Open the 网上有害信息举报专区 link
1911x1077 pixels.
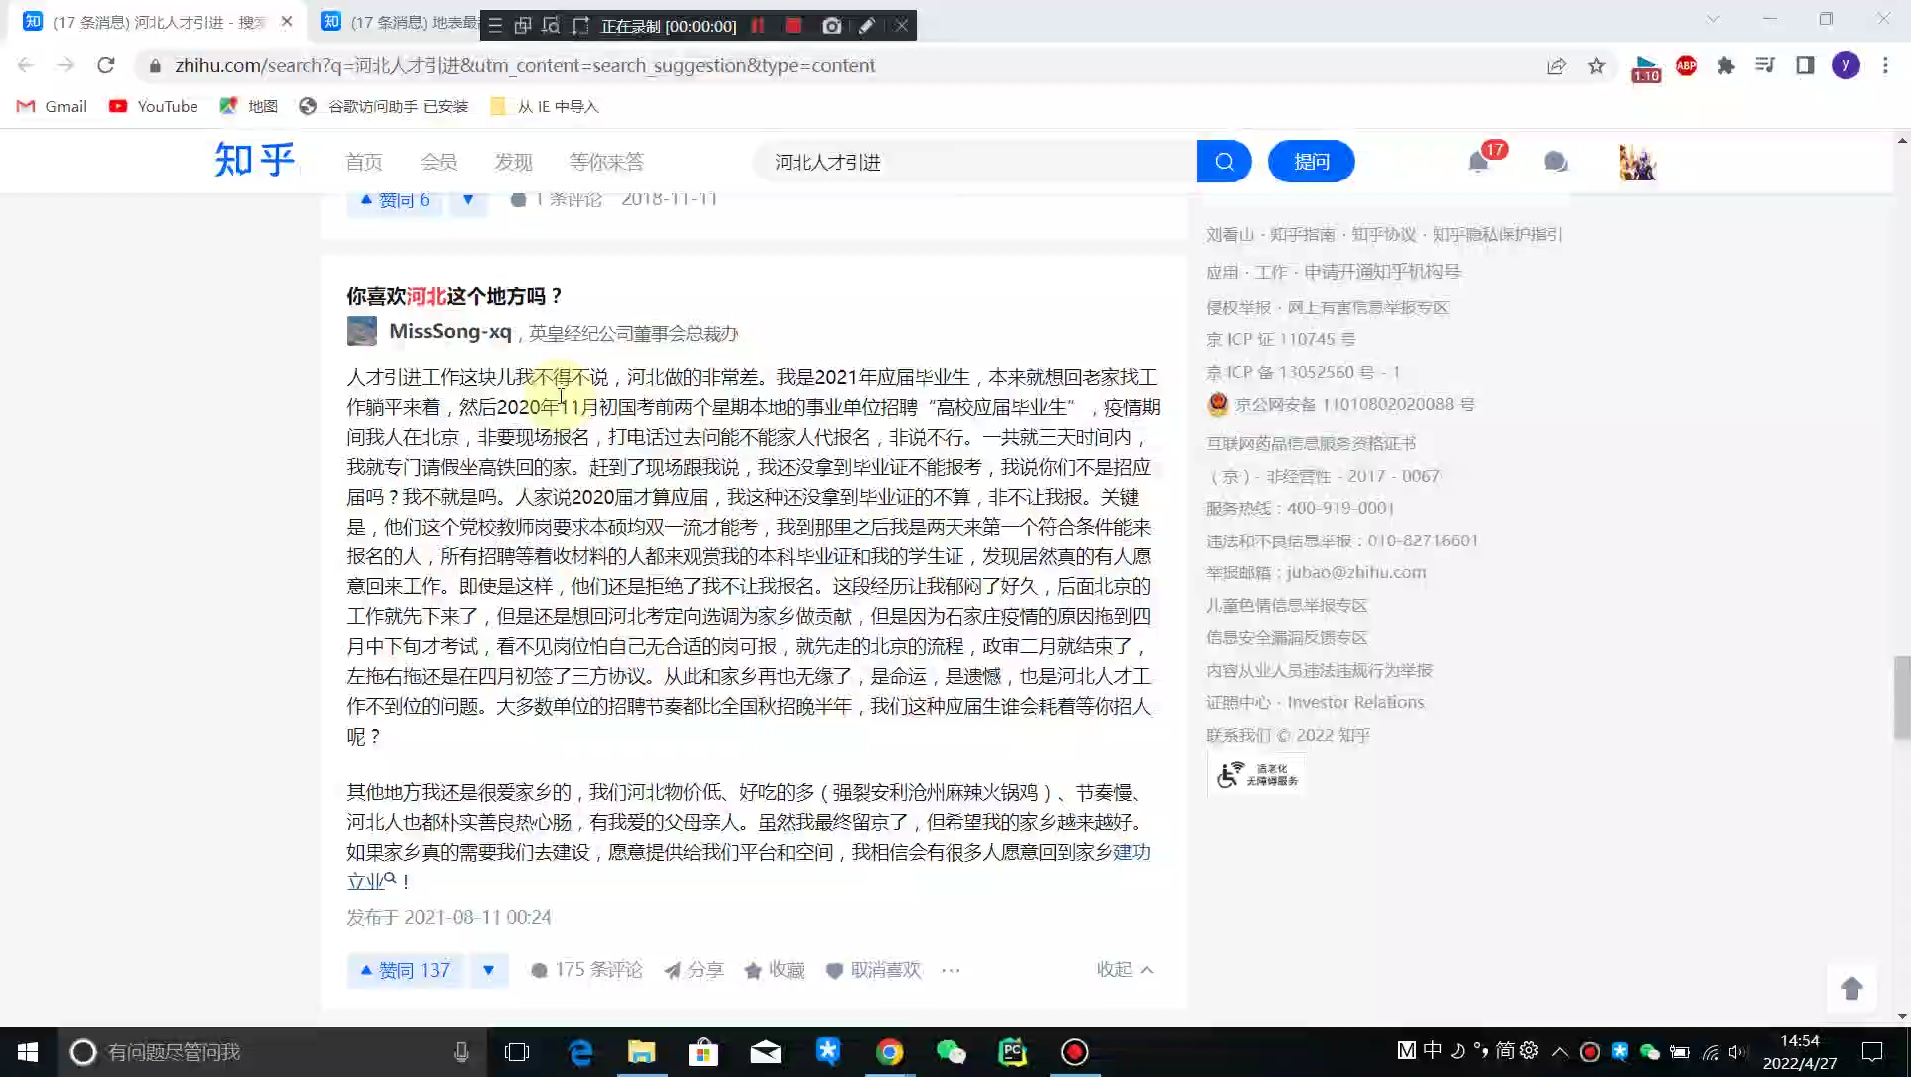(1368, 307)
